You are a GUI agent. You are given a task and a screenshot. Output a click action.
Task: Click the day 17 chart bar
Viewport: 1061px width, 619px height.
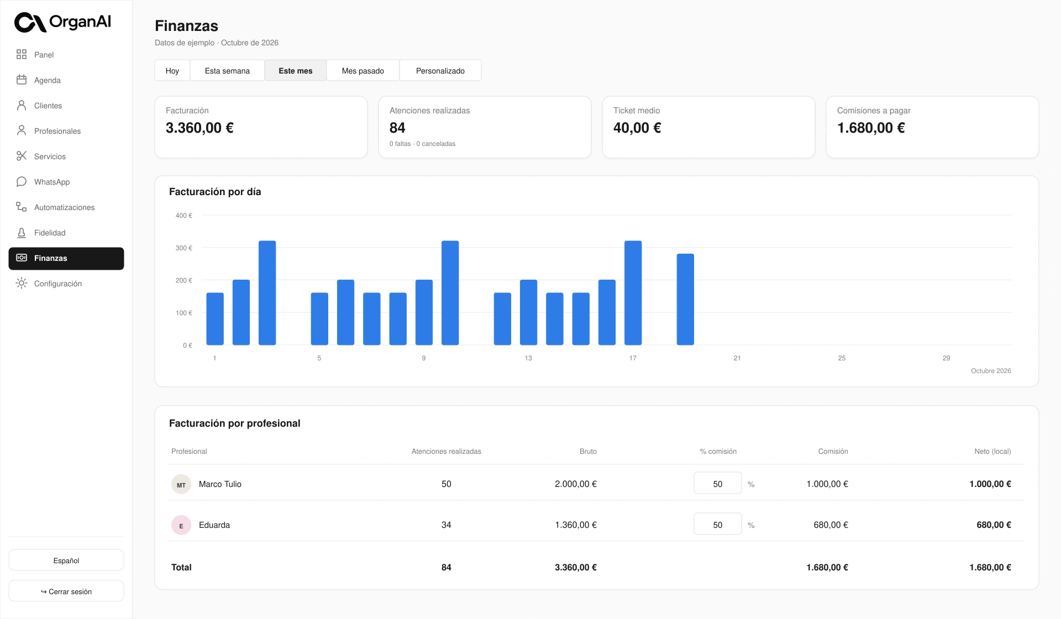(x=633, y=293)
